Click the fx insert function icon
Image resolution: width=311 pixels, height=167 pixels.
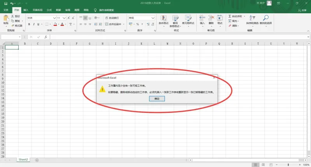(x=45, y=37)
